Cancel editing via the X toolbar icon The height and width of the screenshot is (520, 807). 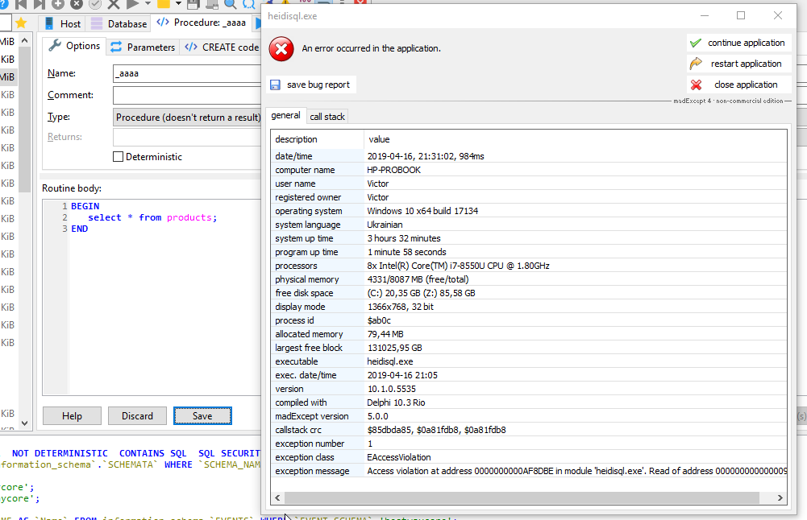[115, 6]
